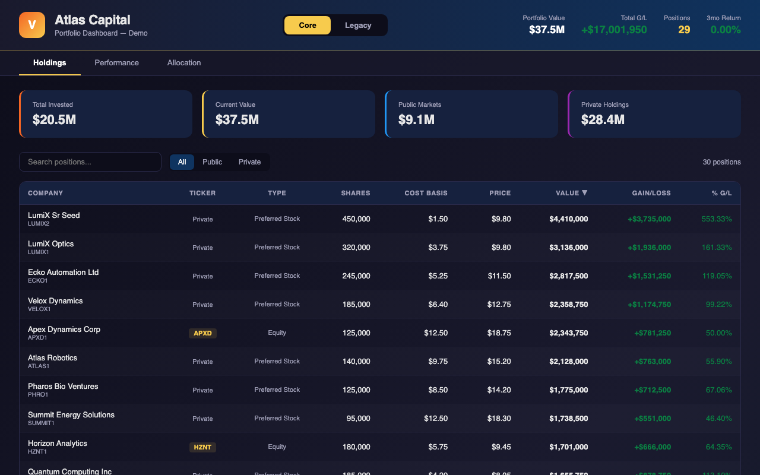Filter positions by Public

tap(212, 162)
